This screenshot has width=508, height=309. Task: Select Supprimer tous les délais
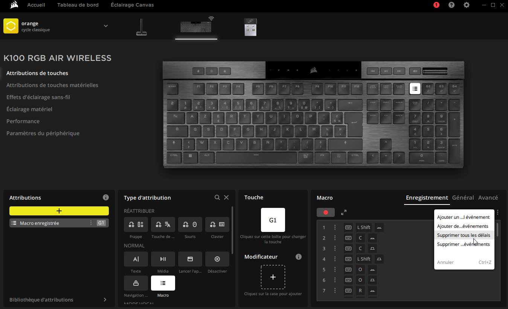point(464,235)
